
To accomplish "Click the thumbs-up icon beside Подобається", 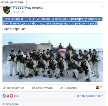I will (4, 88).
